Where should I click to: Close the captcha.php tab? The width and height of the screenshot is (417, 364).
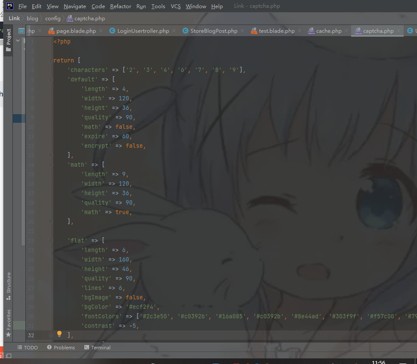pyautogui.click(x=398, y=31)
